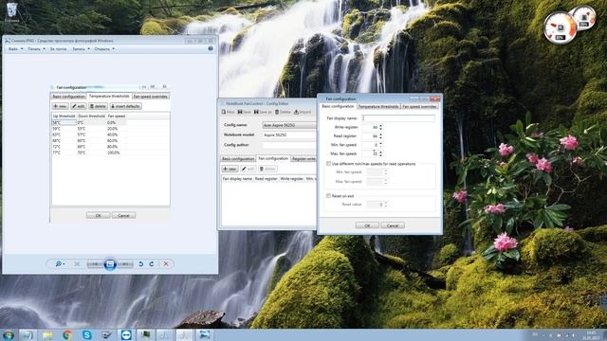The width and height of the screenshot is (607, 341).
Task: Click the Read register column header
Action: tap(266, 179)
